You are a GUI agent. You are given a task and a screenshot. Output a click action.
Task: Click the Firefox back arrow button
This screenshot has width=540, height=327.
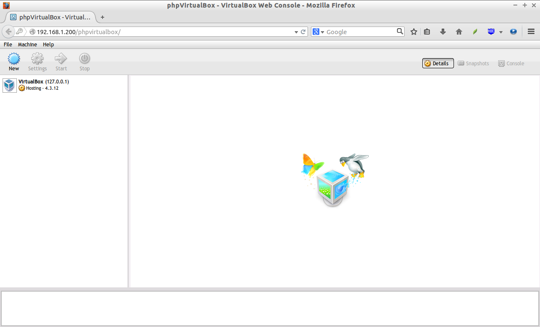(x=8, y=32)
